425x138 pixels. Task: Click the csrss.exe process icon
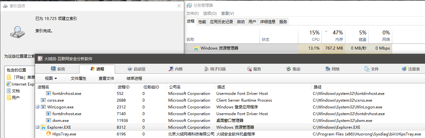(43, 100)
